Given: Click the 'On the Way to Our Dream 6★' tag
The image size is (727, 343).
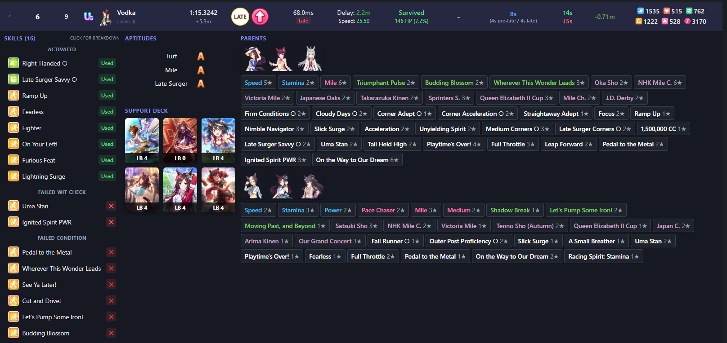Looking at the screenshot, I should (x=357, y=160).
